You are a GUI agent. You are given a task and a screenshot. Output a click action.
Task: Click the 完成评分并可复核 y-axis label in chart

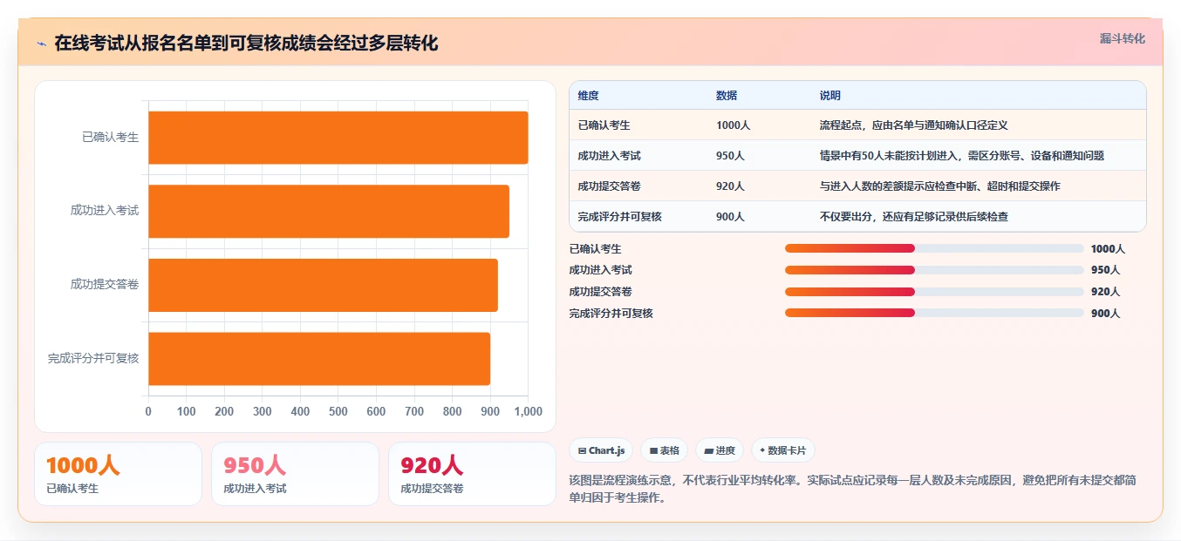point(93,358)
